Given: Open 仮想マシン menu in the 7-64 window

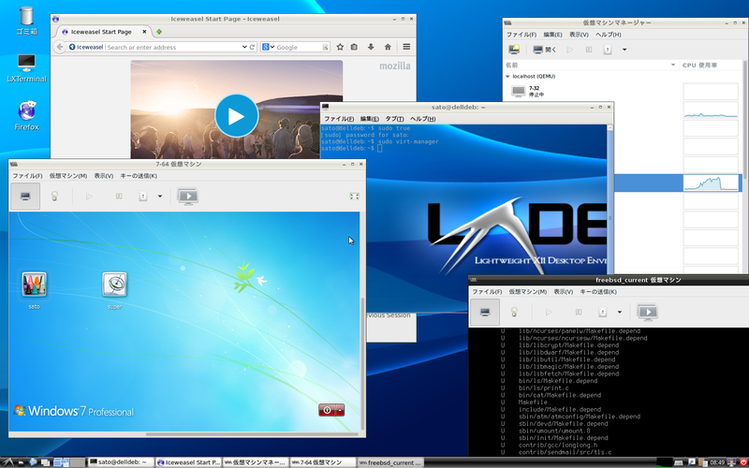Looking at the screenshot, I should coord(67,176).
